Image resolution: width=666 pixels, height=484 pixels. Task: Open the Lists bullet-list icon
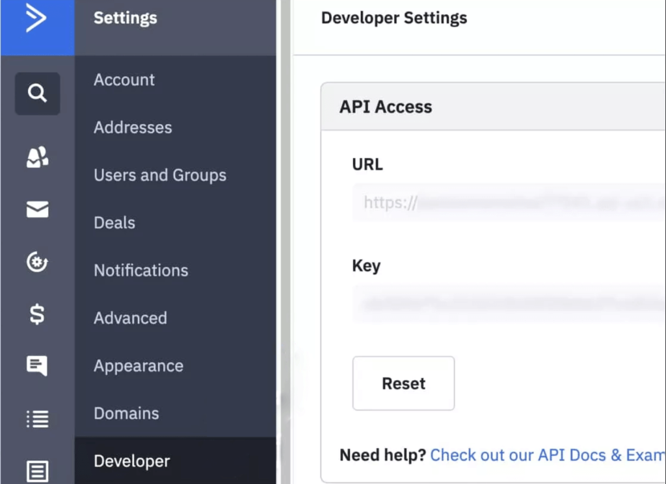coord(37,418)
